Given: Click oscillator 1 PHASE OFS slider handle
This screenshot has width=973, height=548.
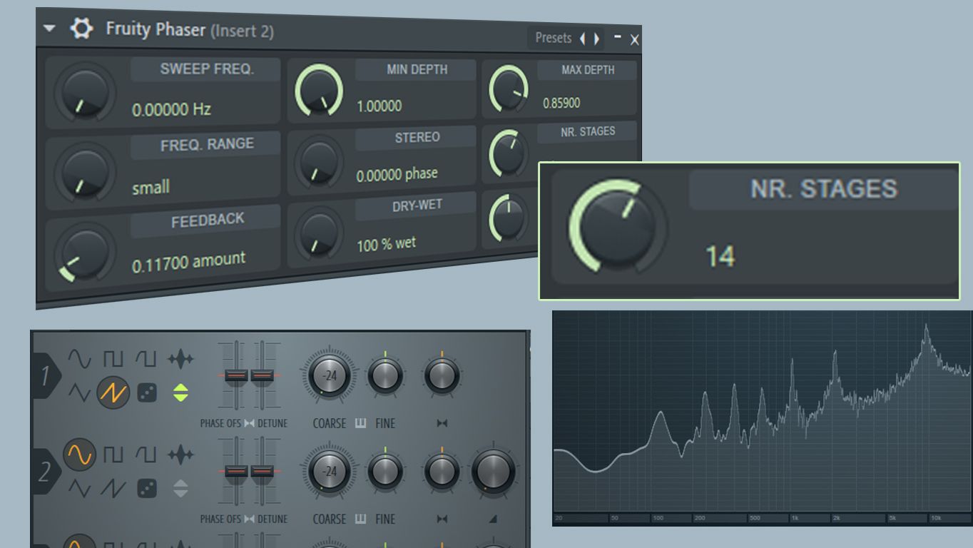Looking at the screenshot, I should pos(236,375).
